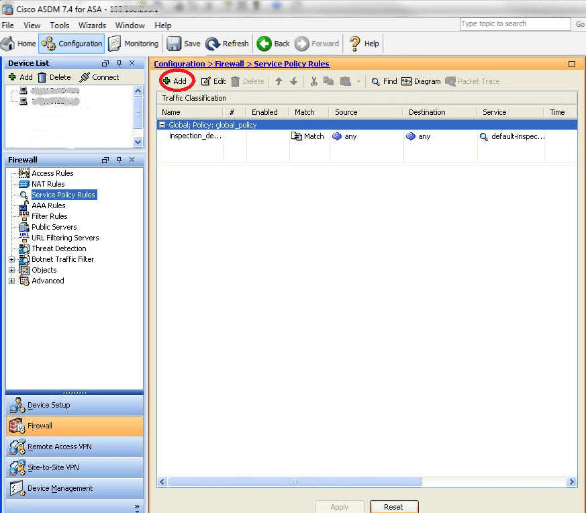Move rule down with the arrow icon
This screenshot has height=513, width=586.
pyautogui.click(x=294, y=81)
